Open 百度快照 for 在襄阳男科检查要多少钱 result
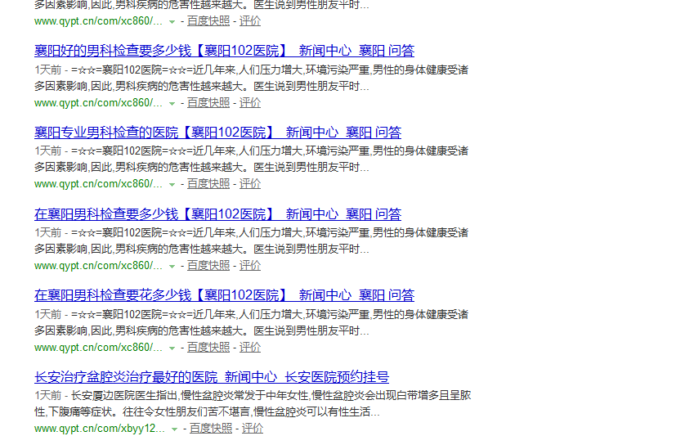This screenshot has height=445, width=685. coord(208,266)
